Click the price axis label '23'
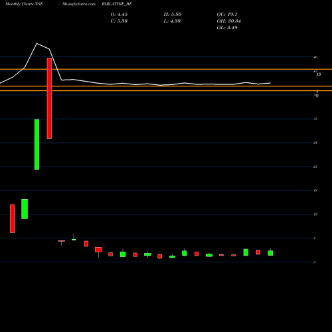This screenshot has height=332, width=332. coord(315,167)
